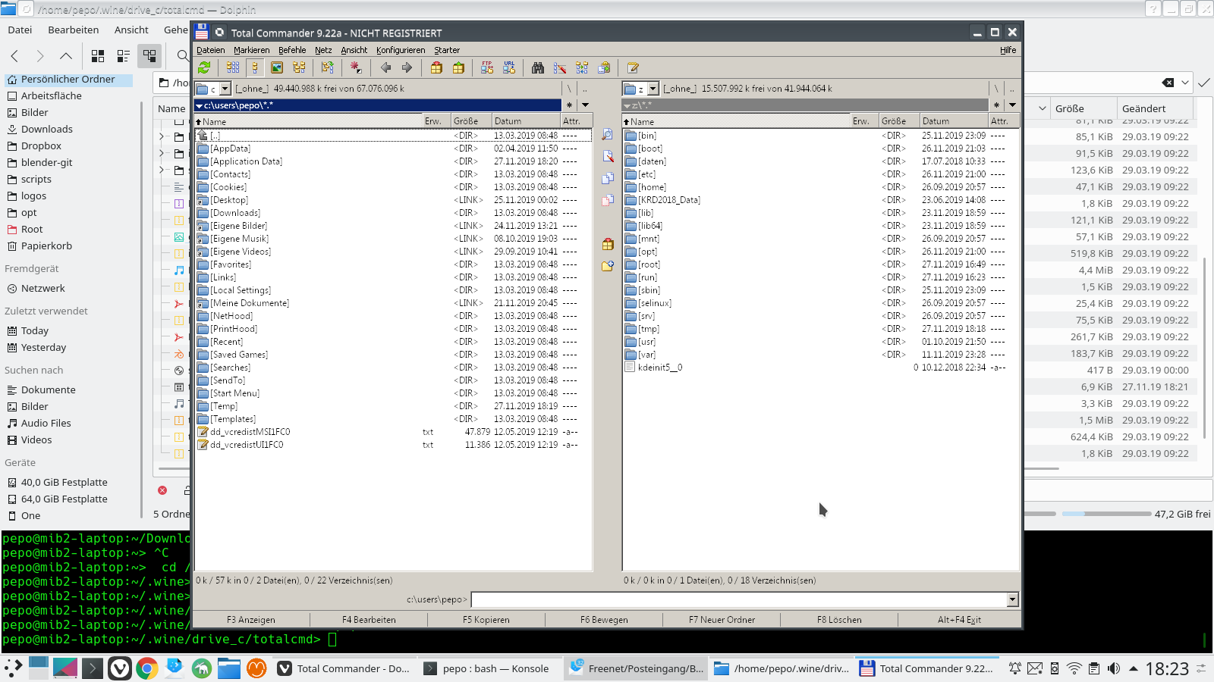Open the right panel drive z dropdown
1214x682 pixels.
click(653, 89)
